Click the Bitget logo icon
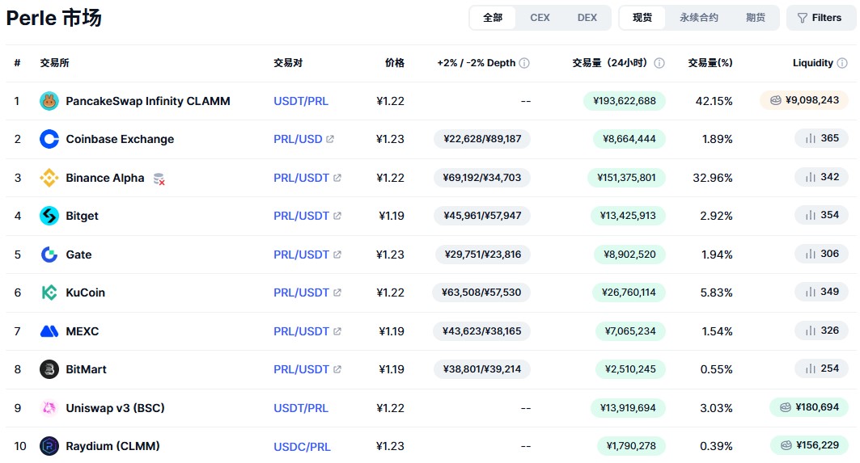Screen dimensions: 860x463 pyautogui.click(x=49, y=216)
